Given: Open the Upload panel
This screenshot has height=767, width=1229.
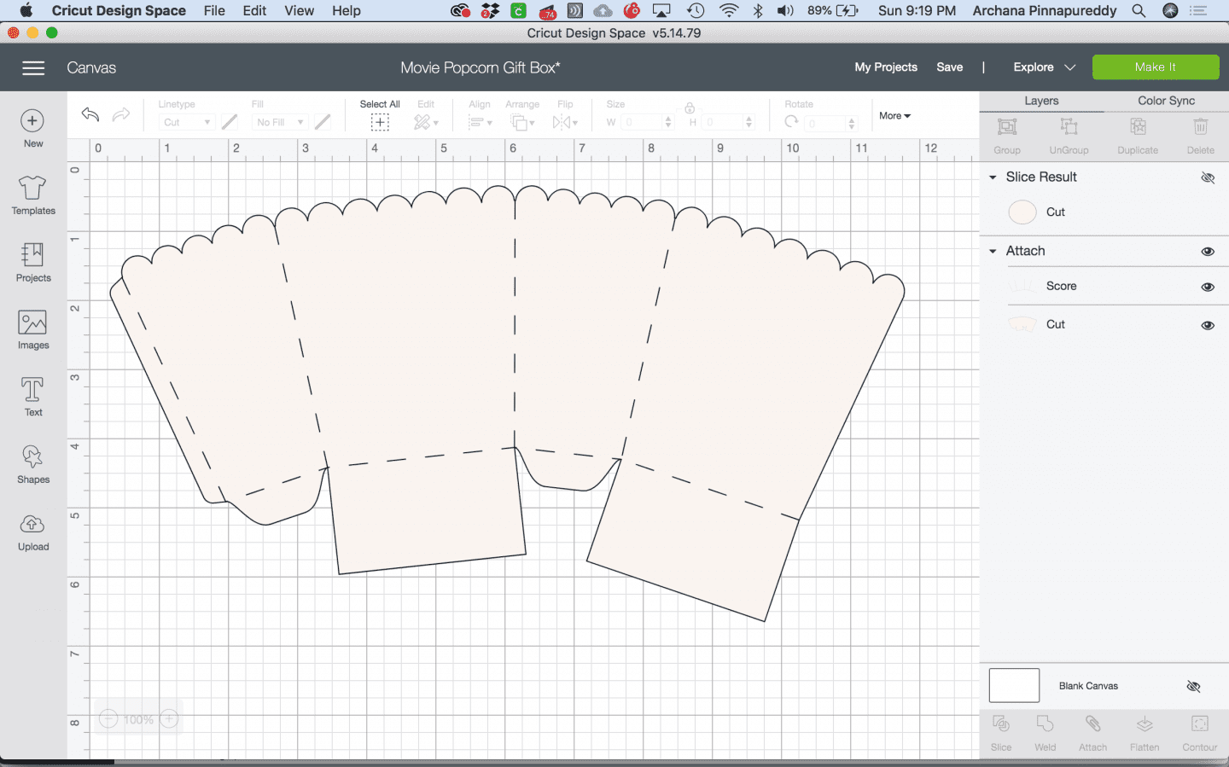Looking at the screenshot, I should [x=33, y=532].
